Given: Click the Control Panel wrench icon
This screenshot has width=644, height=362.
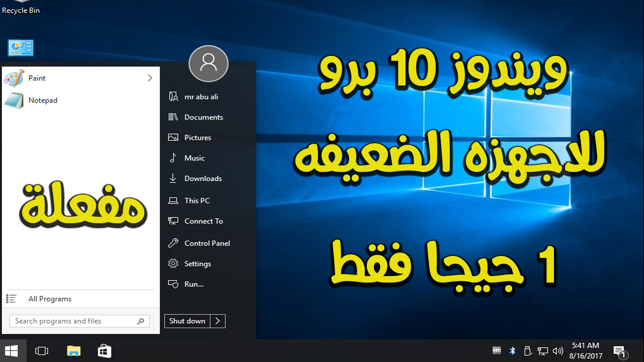Looking at the screenshot, I should (173, 243).
